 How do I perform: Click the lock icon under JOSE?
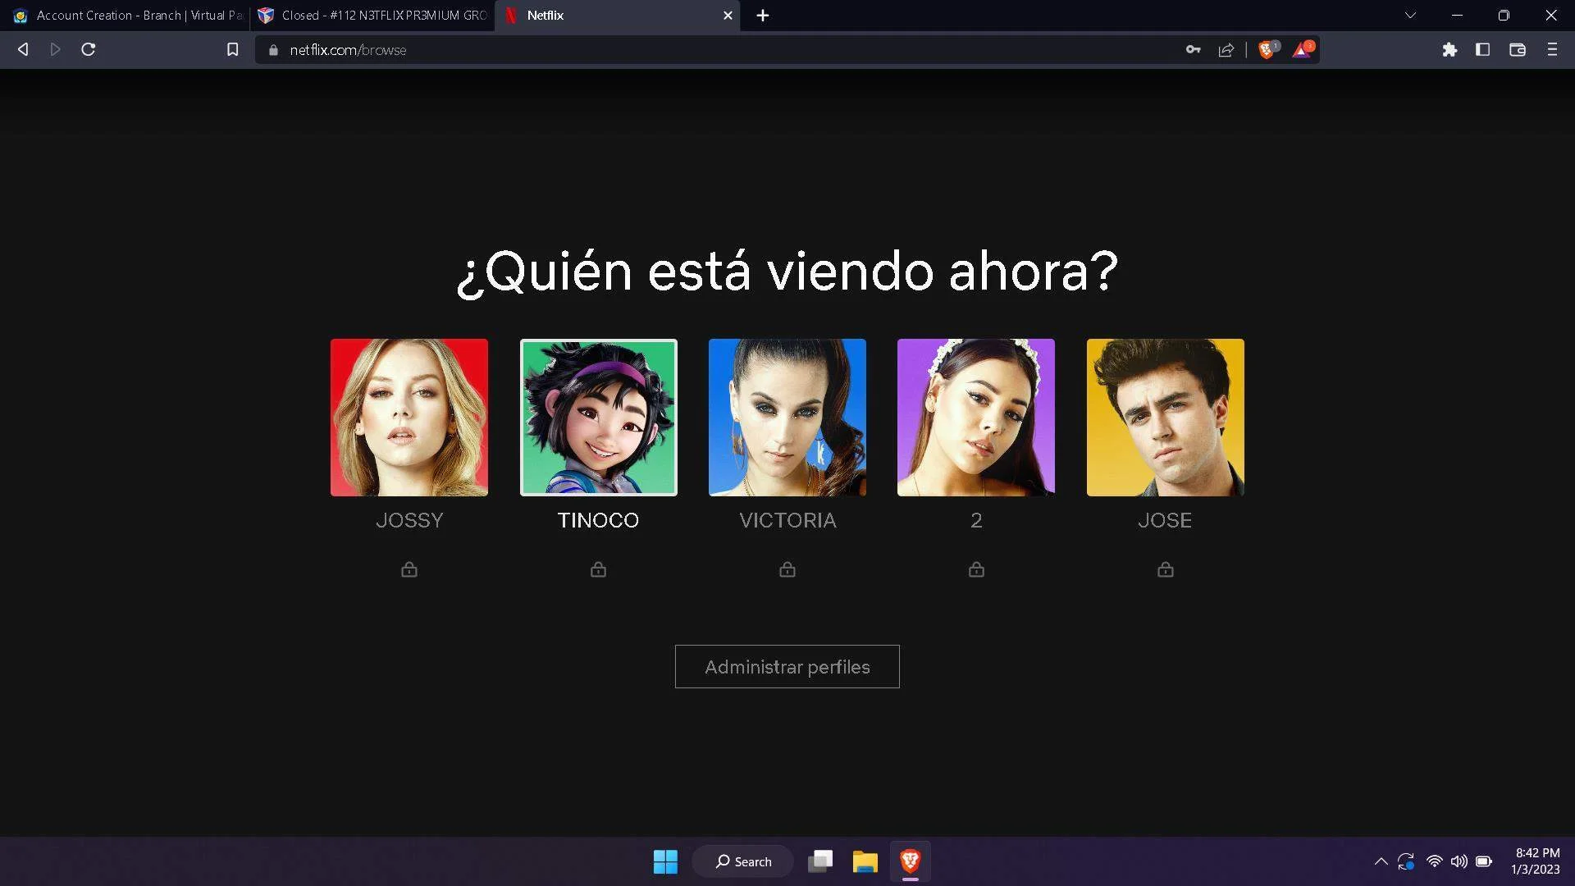pyautogui.click(x=1166, y=569)
